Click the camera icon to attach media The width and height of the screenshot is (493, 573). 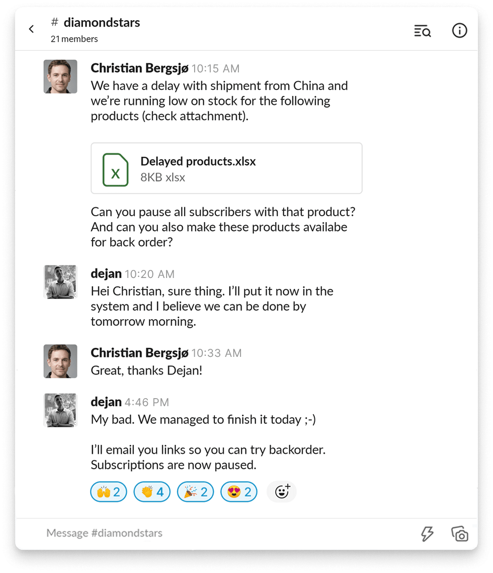pyautogui.click(x=459, y=535)
